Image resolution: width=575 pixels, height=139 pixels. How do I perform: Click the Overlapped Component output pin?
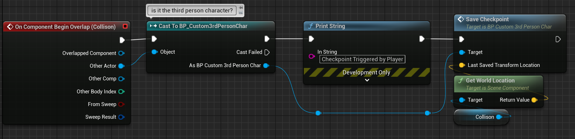tap(121, 53)
